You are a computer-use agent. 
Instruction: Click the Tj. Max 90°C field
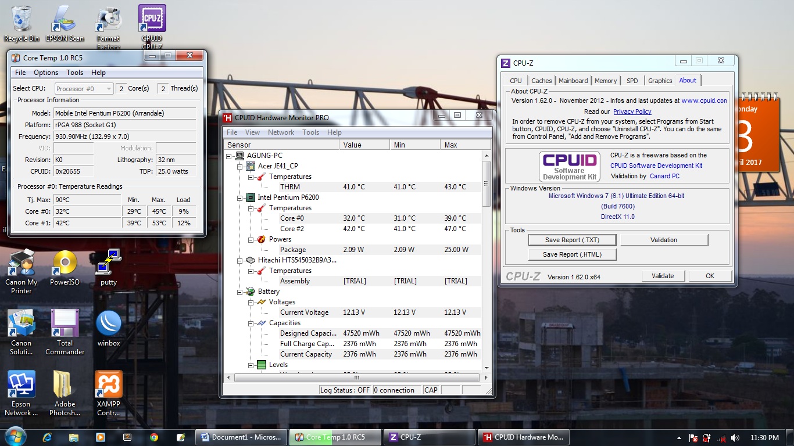[x=87, y=200]
